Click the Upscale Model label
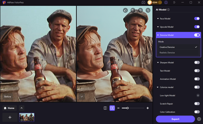This screenshot has width=203, height=124. 167,27
